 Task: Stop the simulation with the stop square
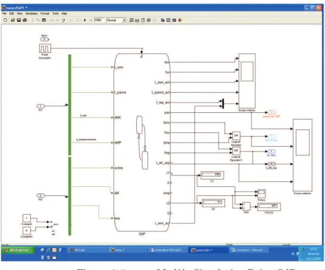point(91,20)
